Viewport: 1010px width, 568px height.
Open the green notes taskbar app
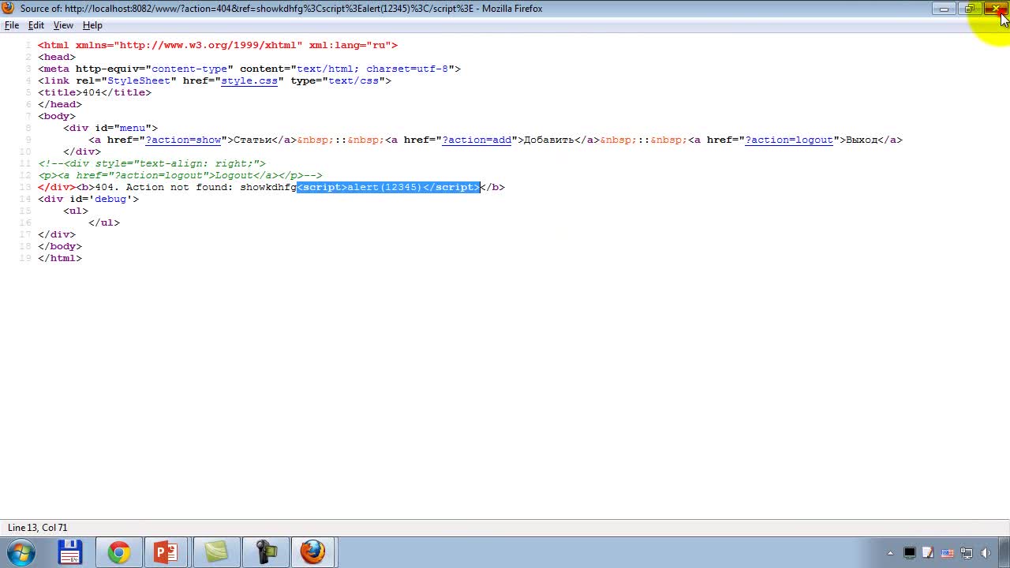click(215, 552)
